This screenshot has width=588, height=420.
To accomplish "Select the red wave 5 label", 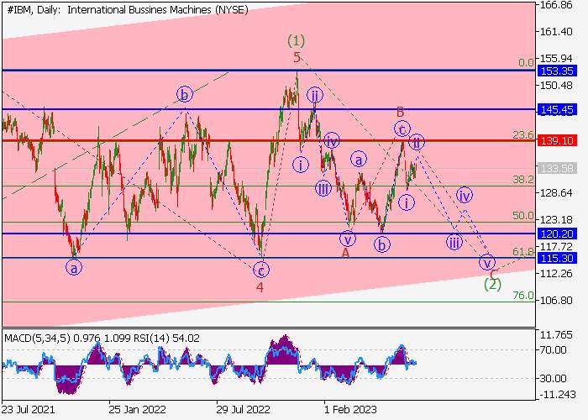I will pyautogui.click(x=297, y=57).
